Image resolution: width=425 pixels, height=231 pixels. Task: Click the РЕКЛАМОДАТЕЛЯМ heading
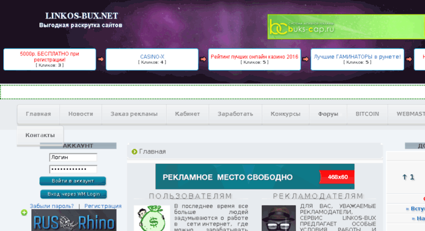[x=318, y=196]
